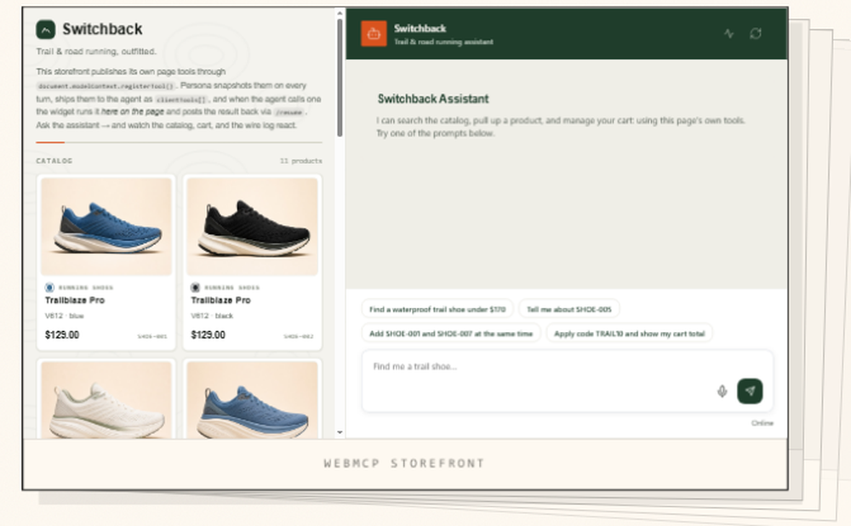Click 'Trail & road running, outfitted.' tagline
This screenshot has height=526, width=851.
click(x=96, y=52)
